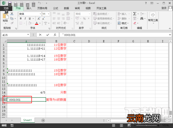
Task: Open the 格式 format dropdown
Action: point(123,23)
